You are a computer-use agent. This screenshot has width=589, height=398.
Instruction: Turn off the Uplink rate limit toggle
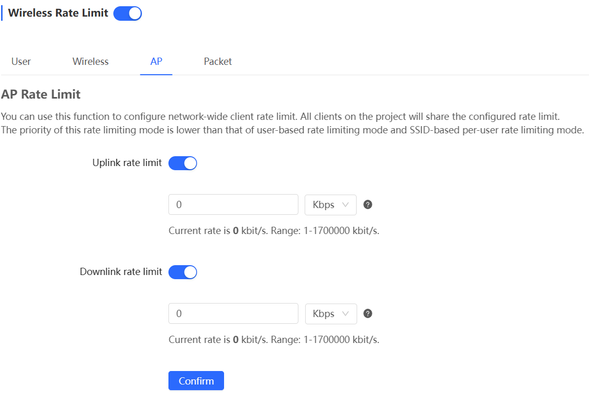182,162
